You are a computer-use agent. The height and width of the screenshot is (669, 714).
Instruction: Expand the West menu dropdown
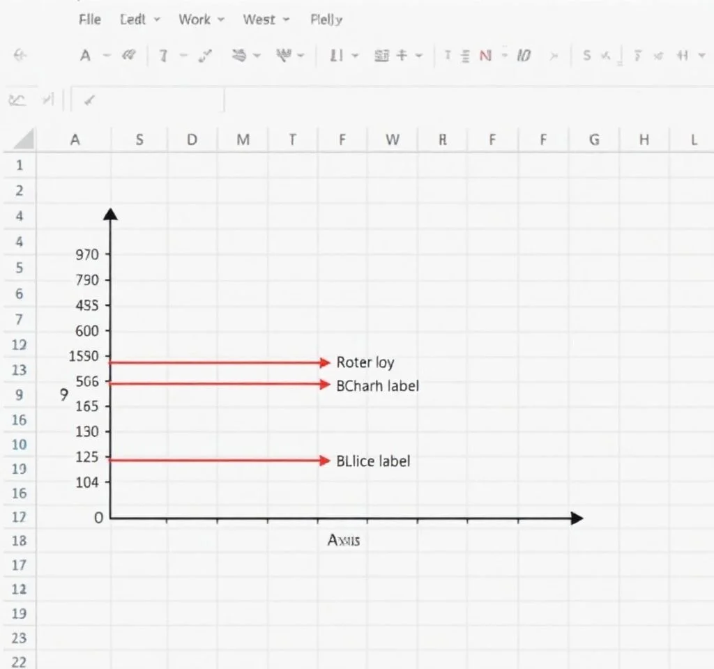pyautogui.click(x=266, y=20)
